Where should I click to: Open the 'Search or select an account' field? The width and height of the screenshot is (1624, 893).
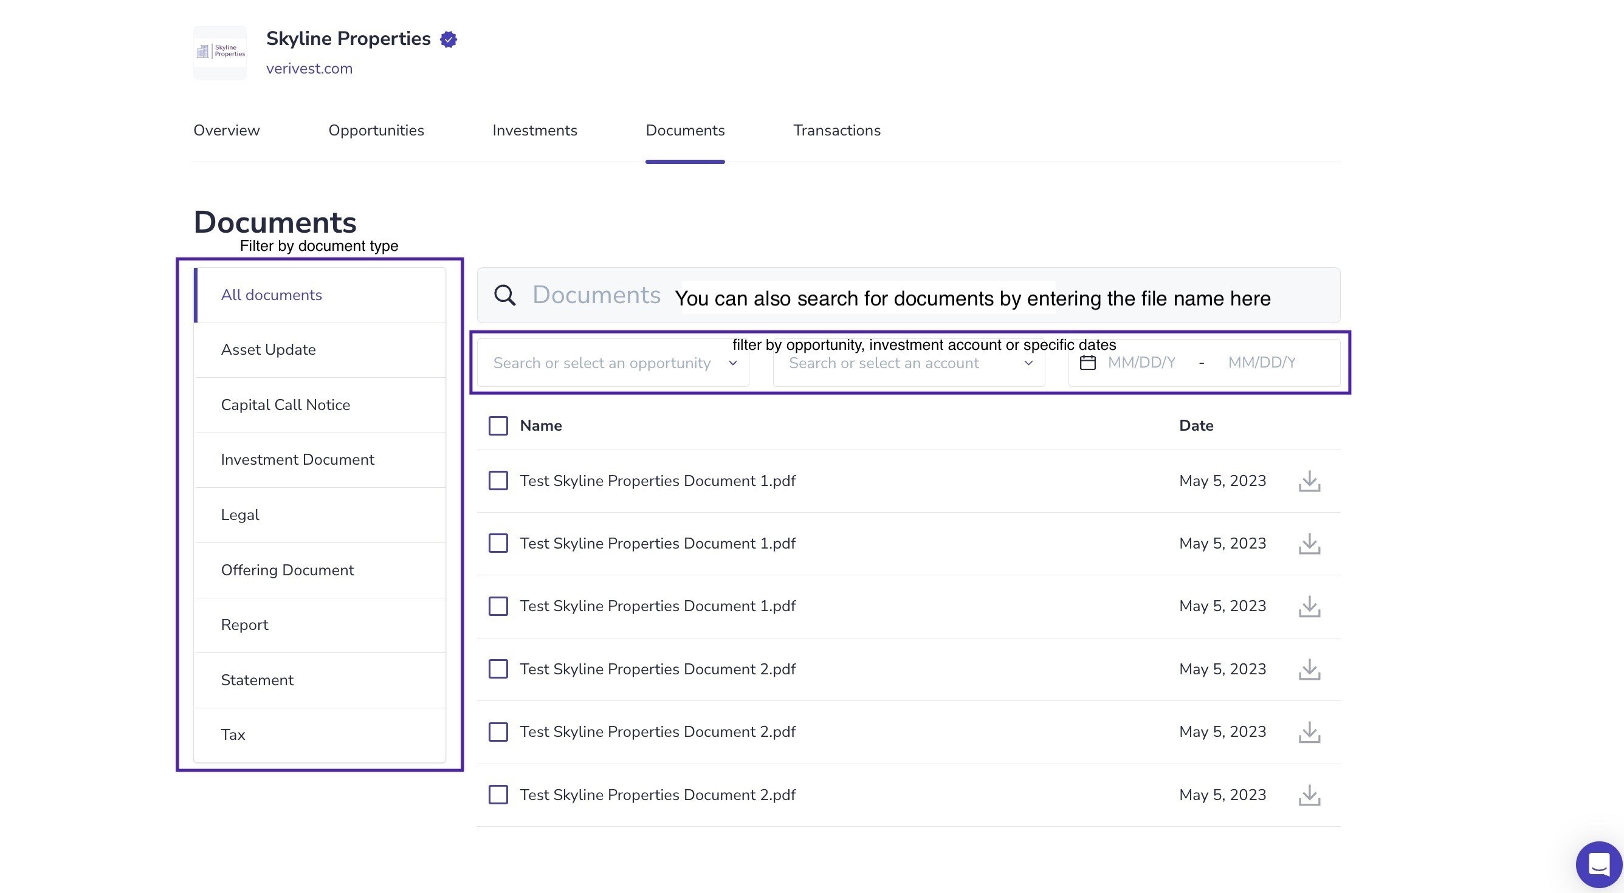point(909,363)
